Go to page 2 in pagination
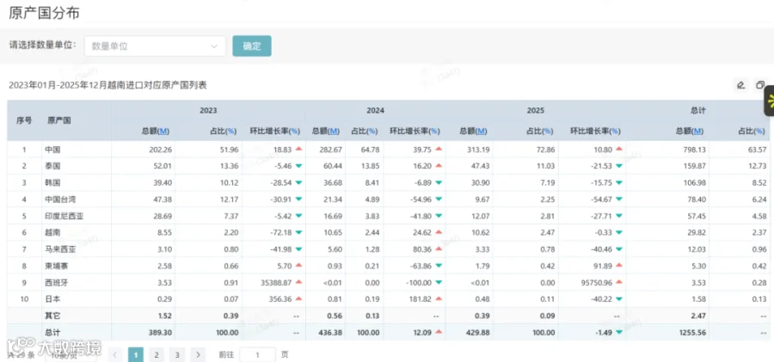 point(156,354)
